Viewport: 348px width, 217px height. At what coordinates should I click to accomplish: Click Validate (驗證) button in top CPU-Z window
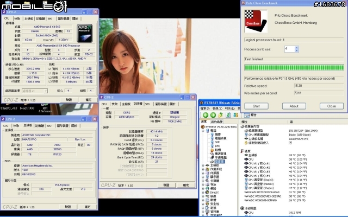[69, 100]
